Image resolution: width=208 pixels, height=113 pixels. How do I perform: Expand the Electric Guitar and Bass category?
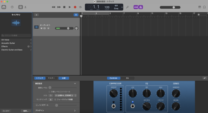pyautogui.click(x=31, y=50)
